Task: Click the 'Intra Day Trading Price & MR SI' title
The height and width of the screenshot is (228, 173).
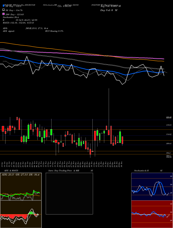Action: coord(71,171)
